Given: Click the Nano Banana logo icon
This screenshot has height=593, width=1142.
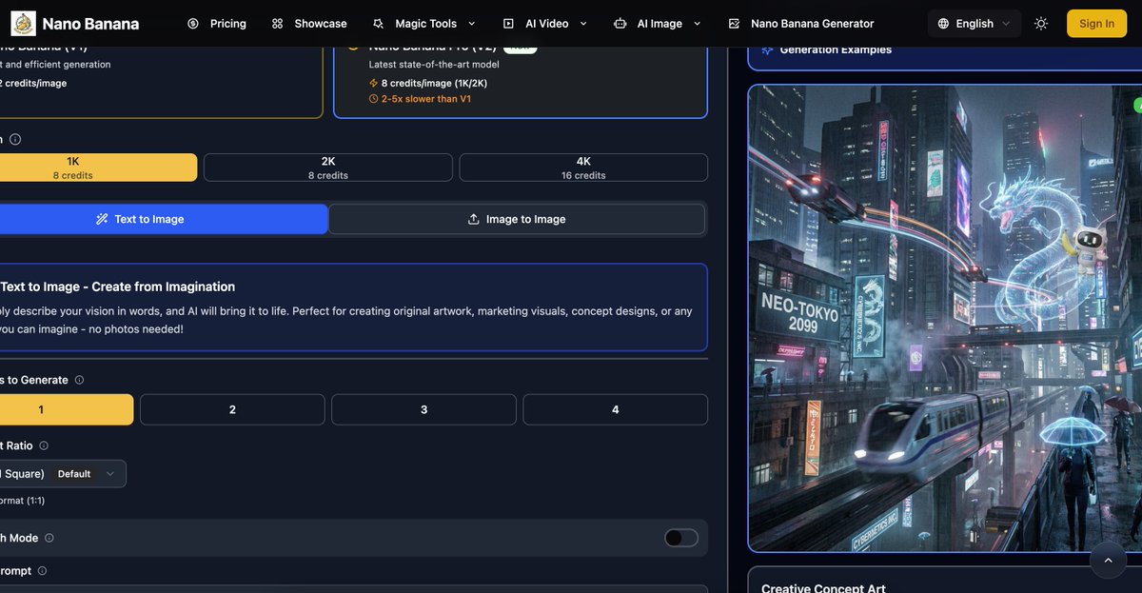Looking at the screenshot, I should 23,23.
